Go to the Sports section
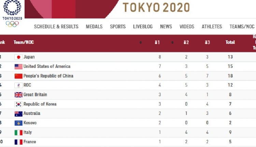256x147 pixels. pyautogui.click(x=118, y=27)
